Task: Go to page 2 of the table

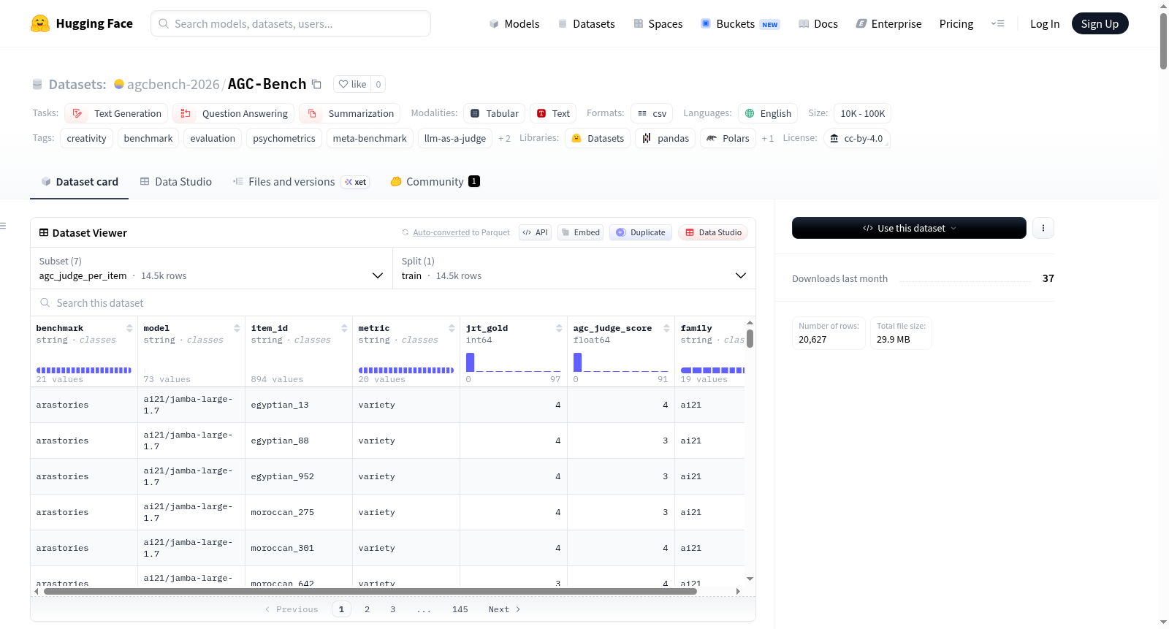Action: point(367,609)
